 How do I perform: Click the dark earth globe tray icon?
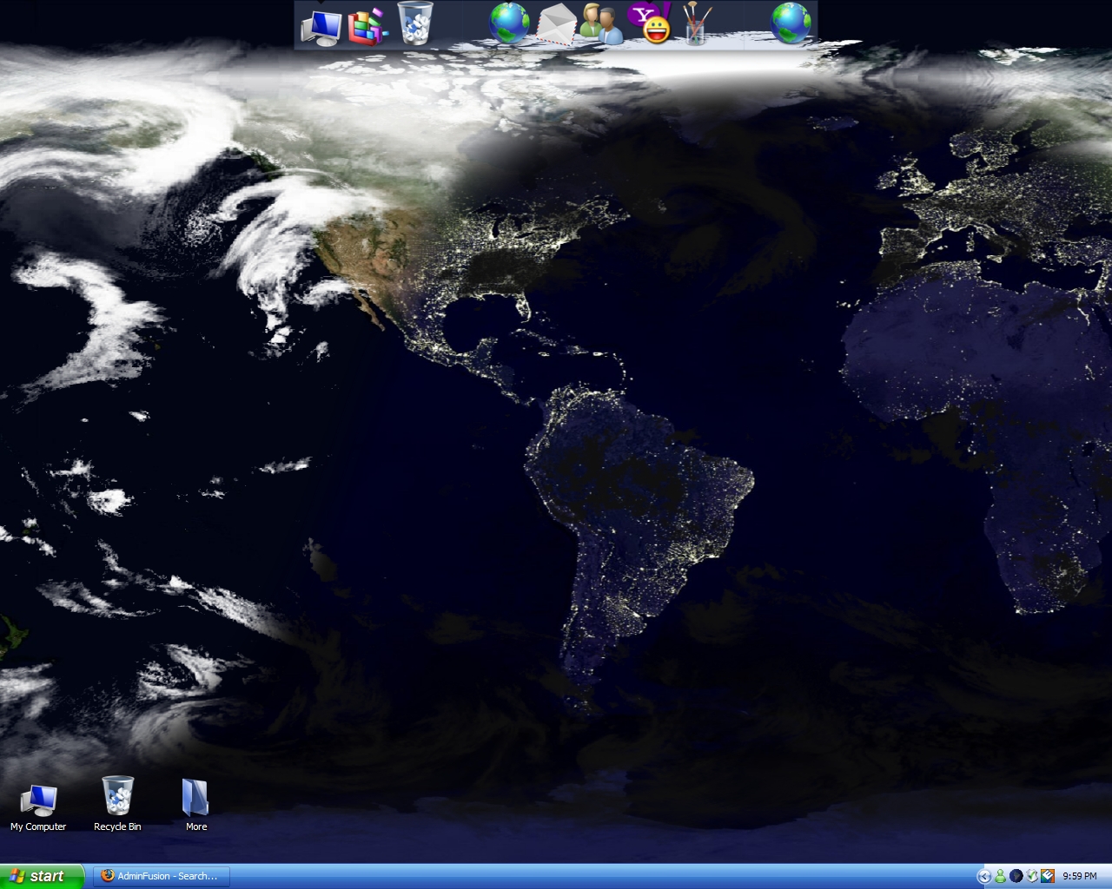(1016, 876)
